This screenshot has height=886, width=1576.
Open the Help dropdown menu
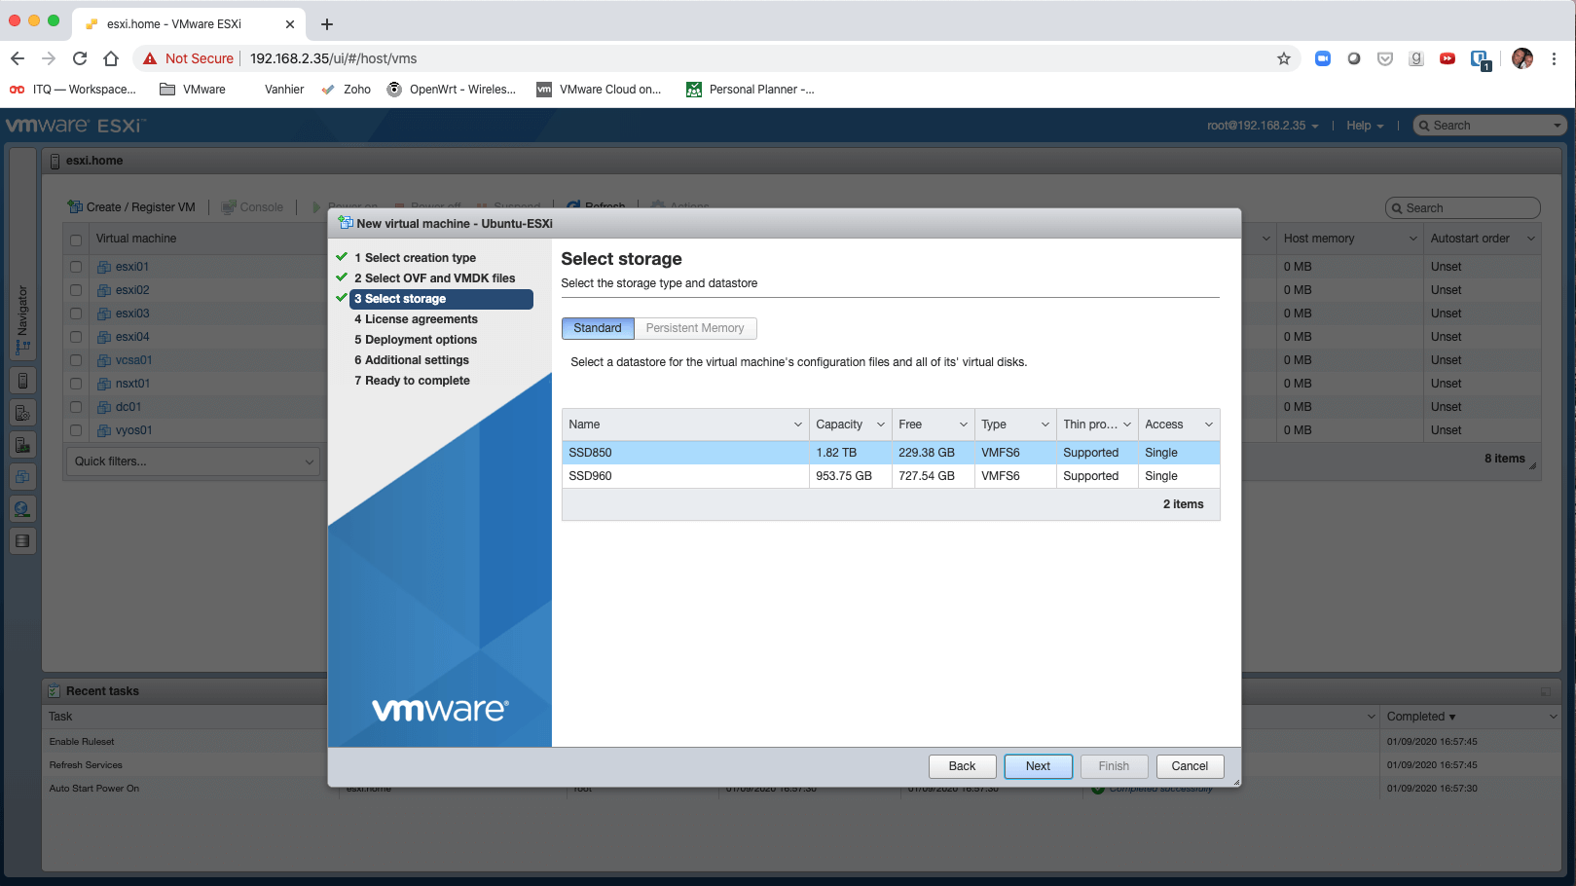coord(1365,126)
